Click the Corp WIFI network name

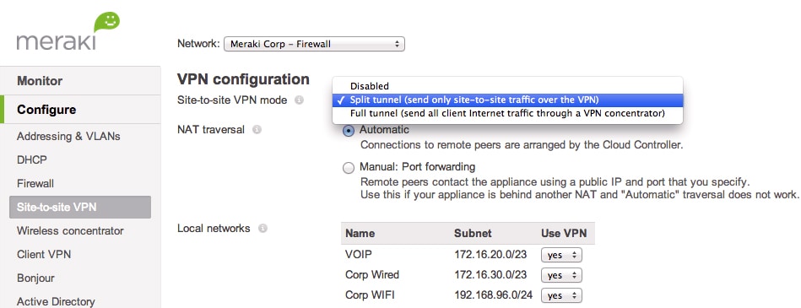370,295
